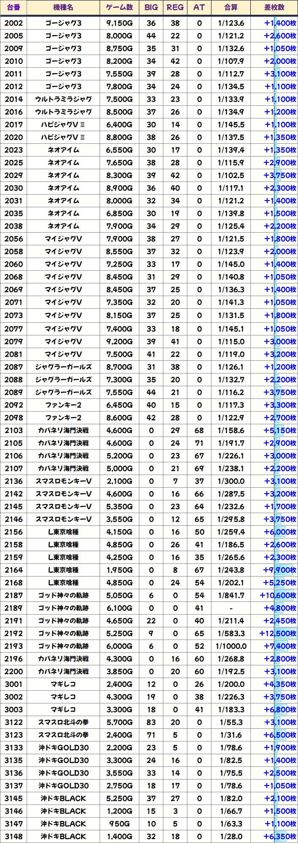Click 3,550G in row 3136
298x843 pixels.
119,773
